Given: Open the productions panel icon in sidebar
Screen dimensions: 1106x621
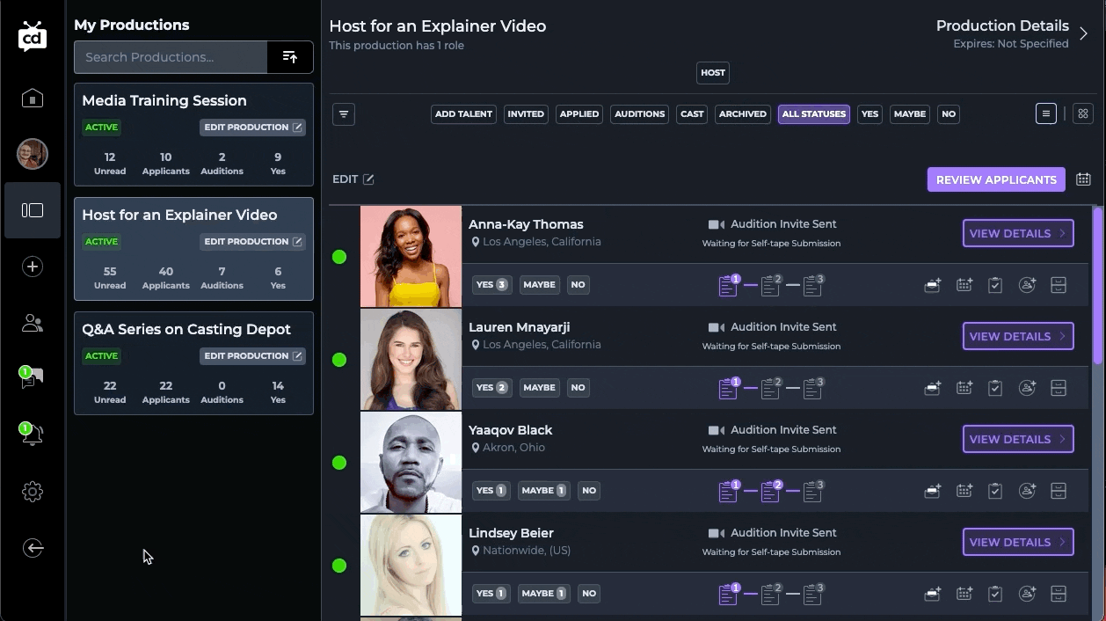Looking at the screenshot, I should [33, 210].
